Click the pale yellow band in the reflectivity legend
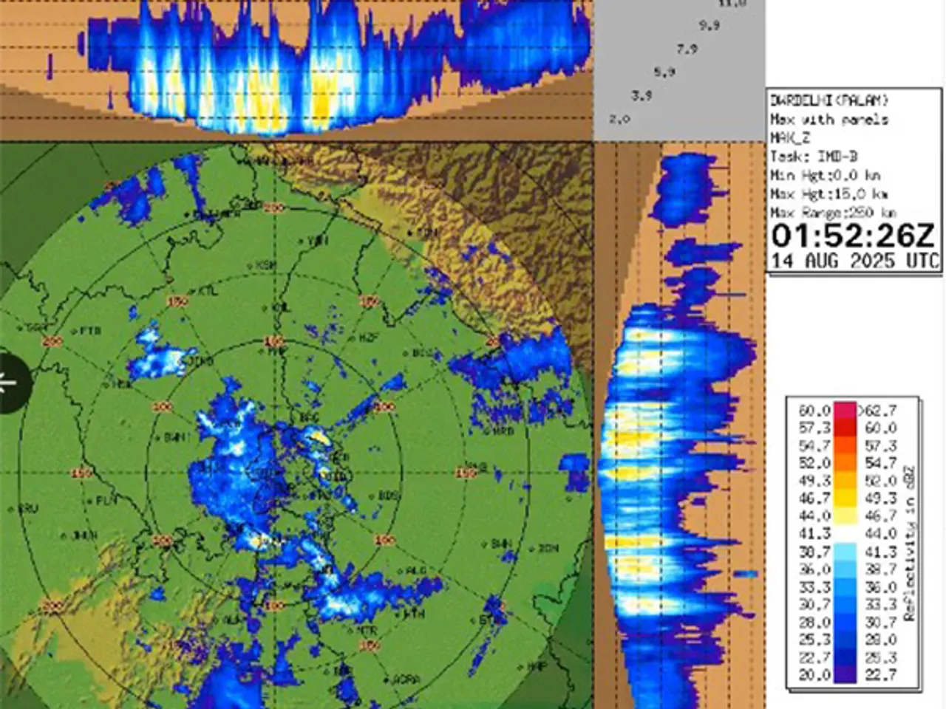Screen dimensions: 946x709 (x=845, y=516)
